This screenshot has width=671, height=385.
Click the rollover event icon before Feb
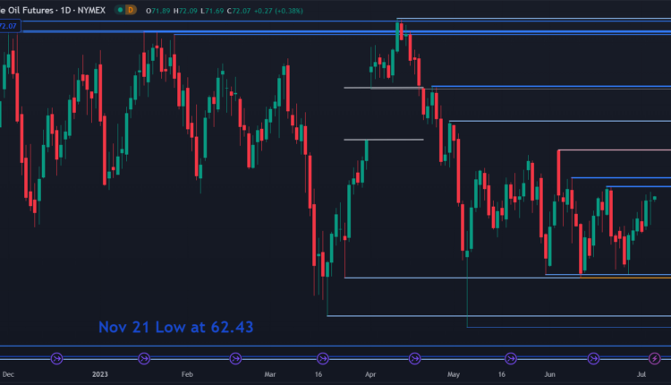(145, 359)
